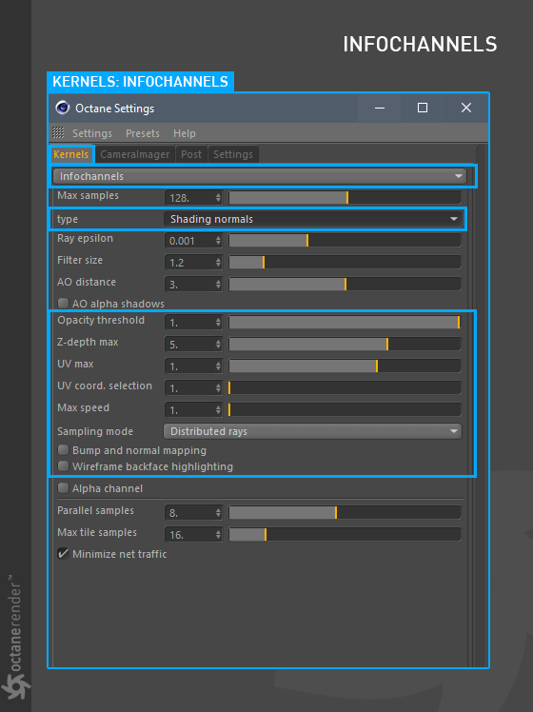Enable the Alpha channel checkbox

pos(63,488)
